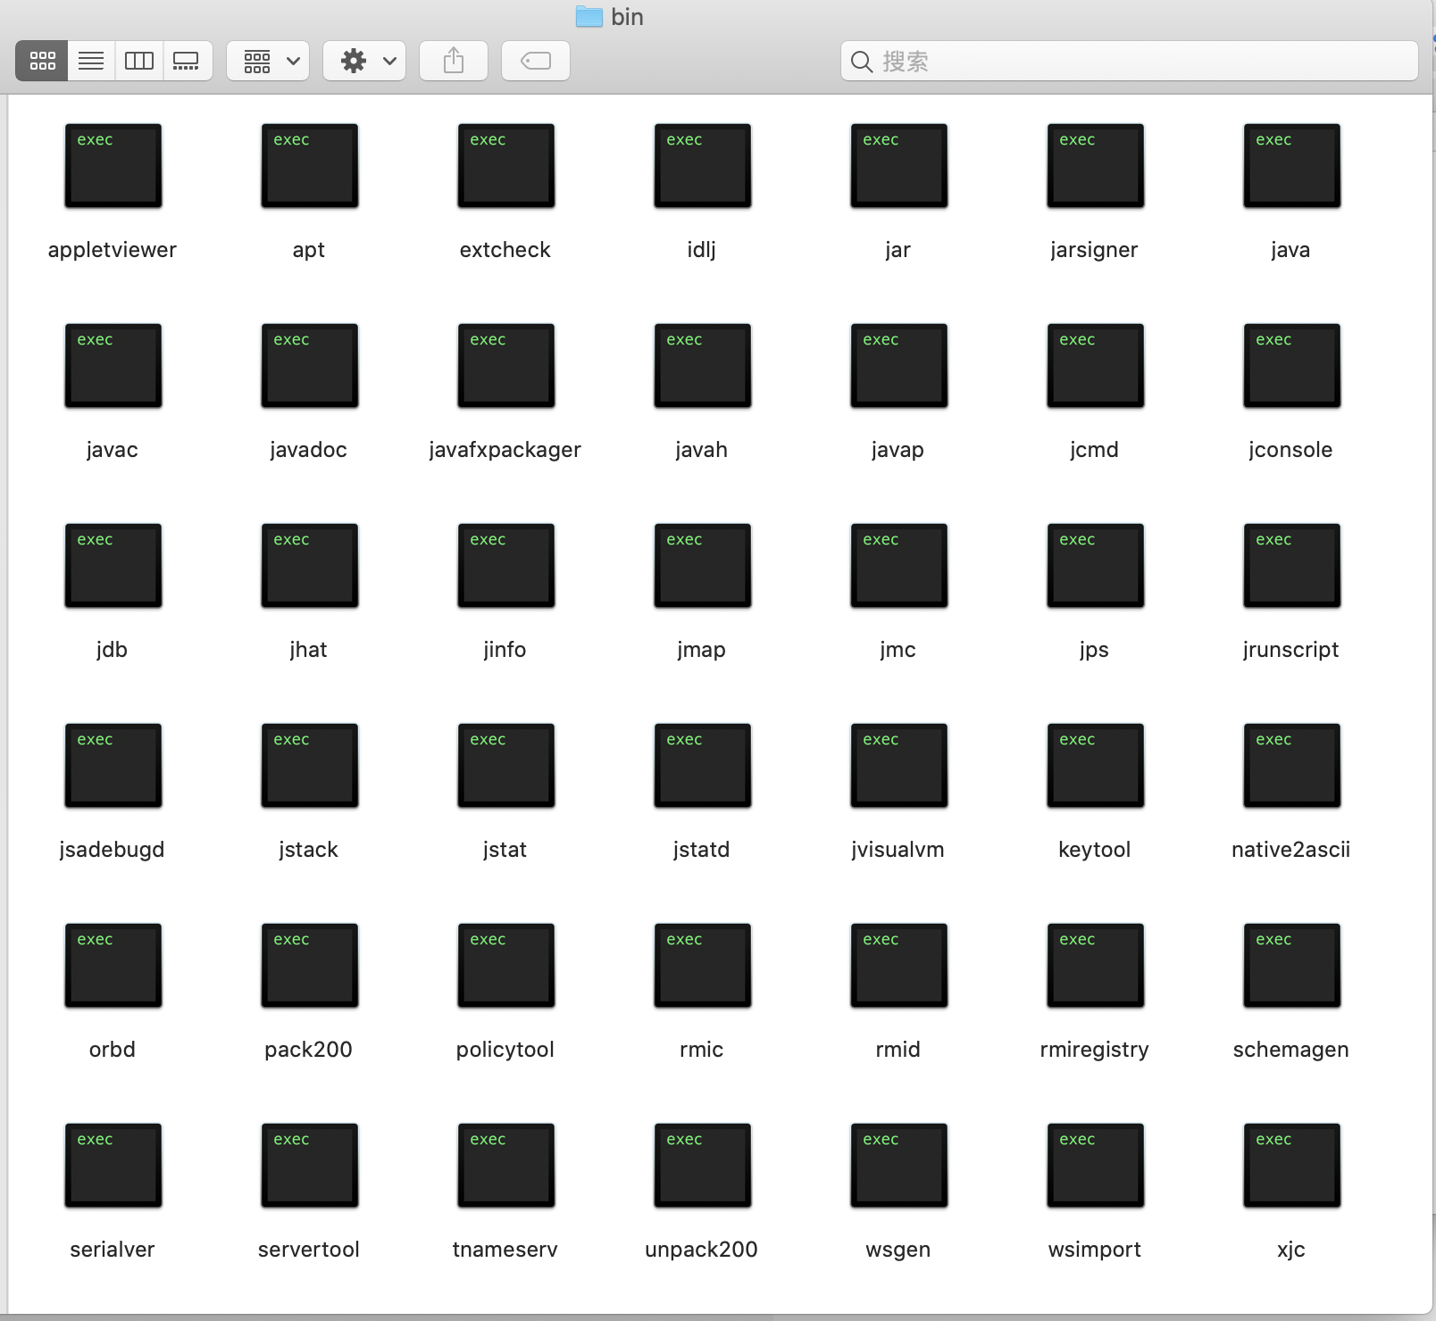This screenshot has height=1321, width=1436.
Task: Select the xjc exec thumbnail
Action: (1292, 1166)
